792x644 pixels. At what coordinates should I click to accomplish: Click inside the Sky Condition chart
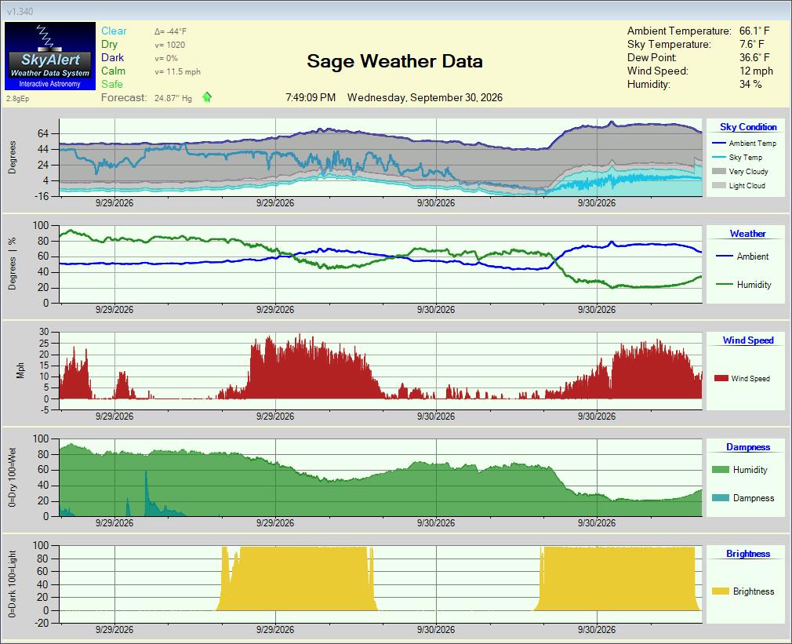tap(381, 158)
